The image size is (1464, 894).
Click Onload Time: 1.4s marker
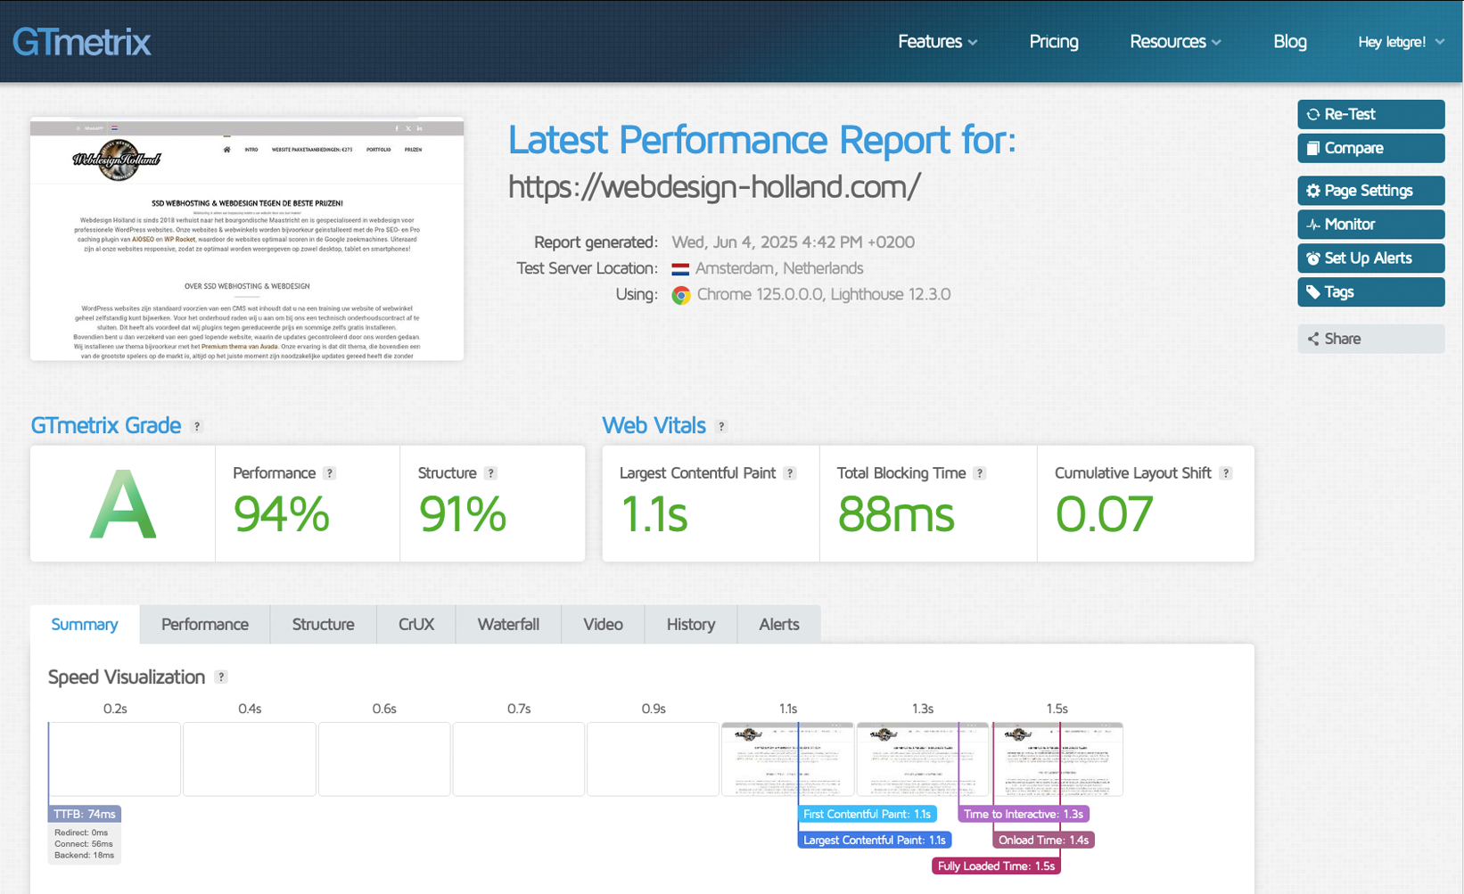tap(1043, 840)
